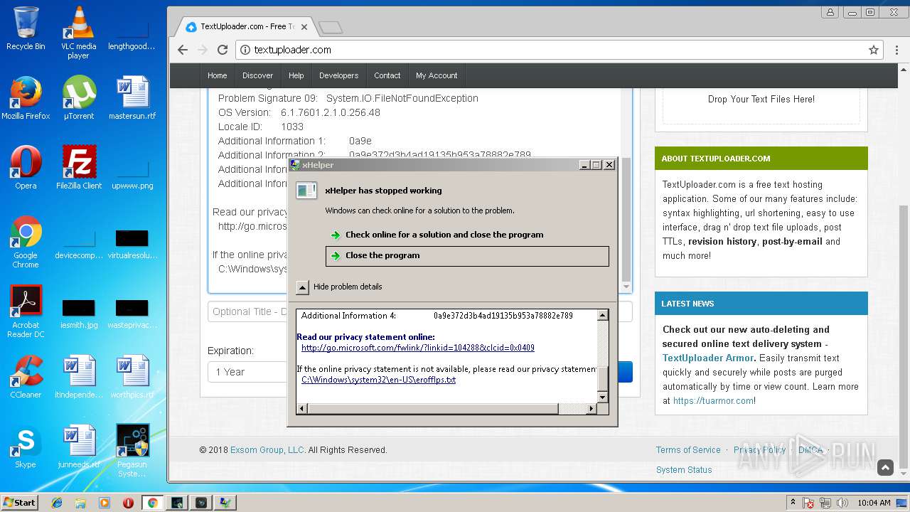Image resolution: width=910 pixels, height=512 pixels.
Task: Click clock showing 10:04 AM
Action: click(874, 503)
